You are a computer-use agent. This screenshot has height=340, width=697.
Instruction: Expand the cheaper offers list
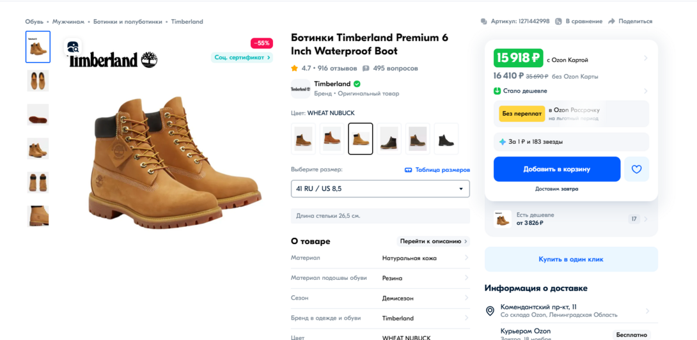point(645,219)
